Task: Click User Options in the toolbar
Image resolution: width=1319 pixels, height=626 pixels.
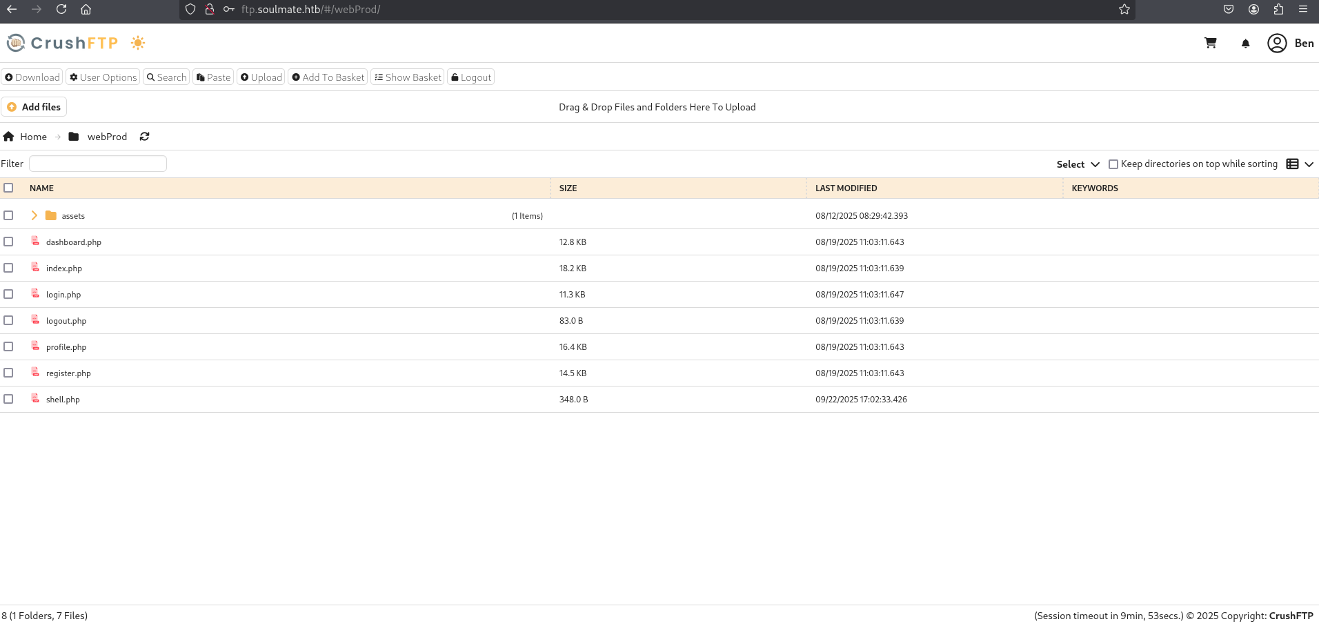Action: 103,77
